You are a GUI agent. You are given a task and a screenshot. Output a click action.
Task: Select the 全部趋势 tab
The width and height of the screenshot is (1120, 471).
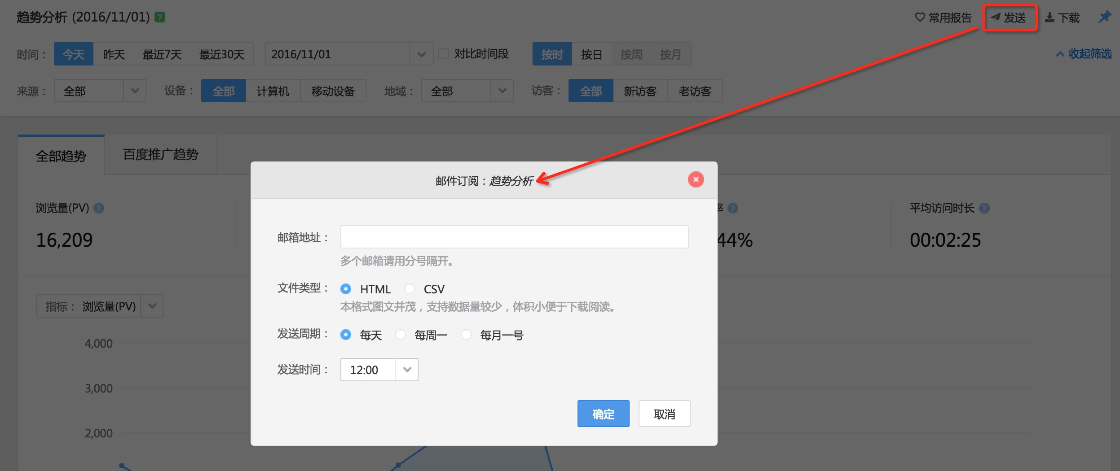click(x=61, y=156)
